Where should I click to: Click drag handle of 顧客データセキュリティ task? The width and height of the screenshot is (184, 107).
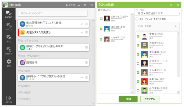pyautogui.click(x=87, y=47)
